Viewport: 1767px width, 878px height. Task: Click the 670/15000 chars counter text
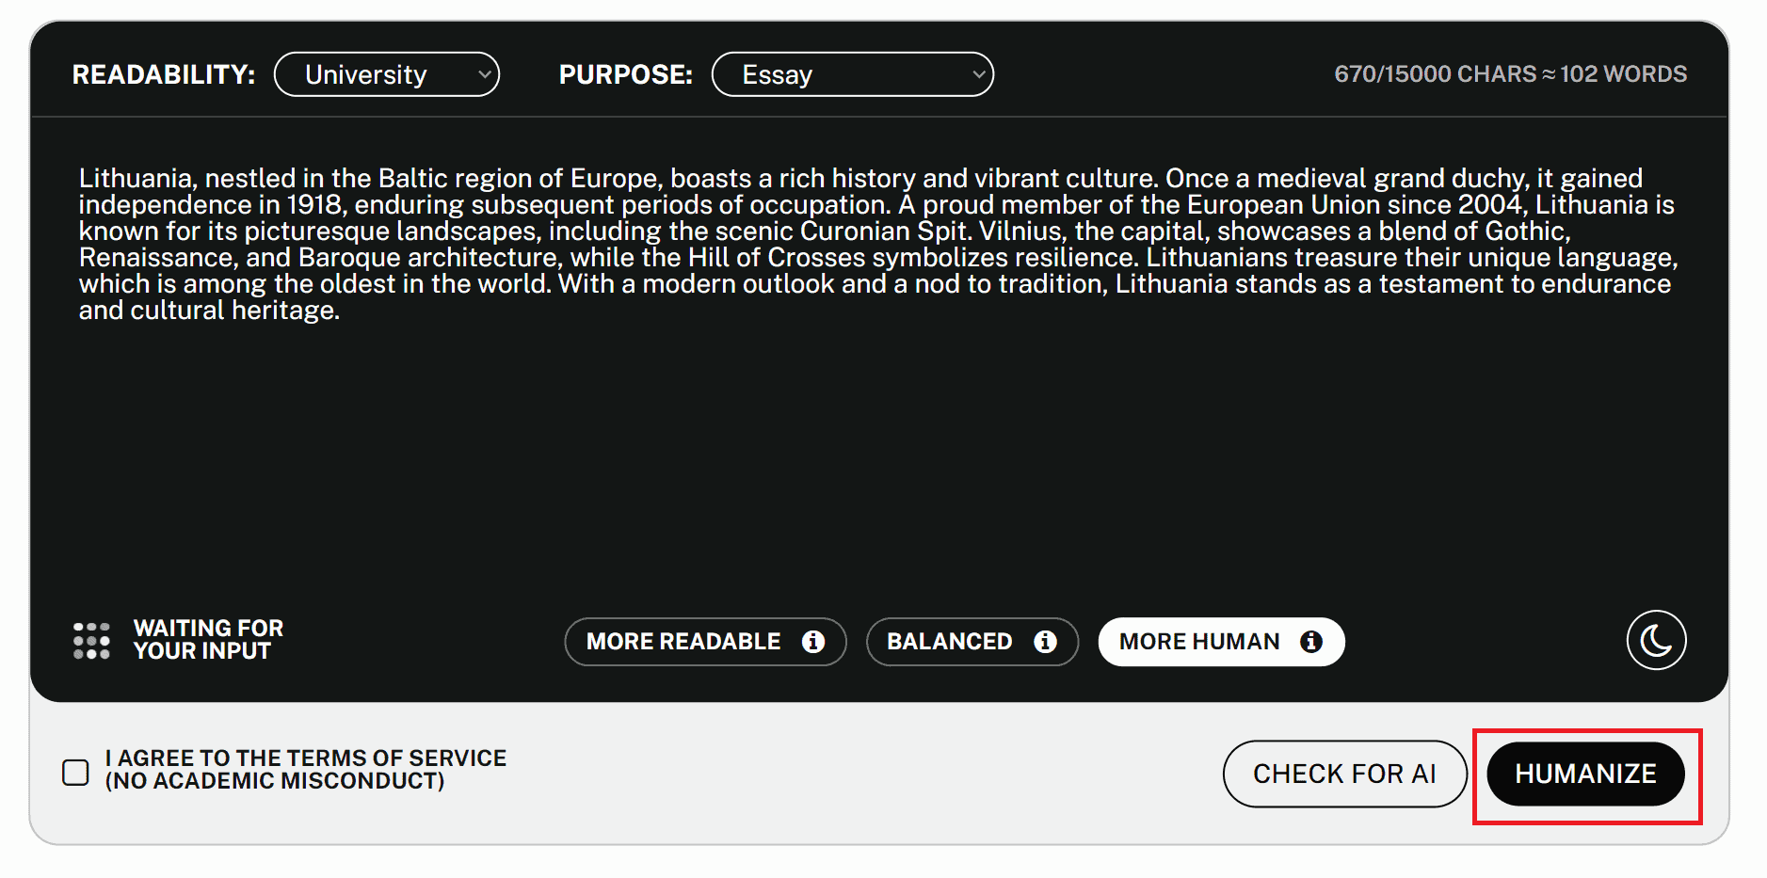(x=1510, y=74)
